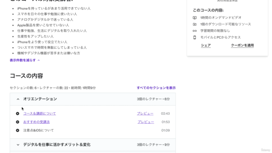Click クーポンを適用 button

click(242, 45)
